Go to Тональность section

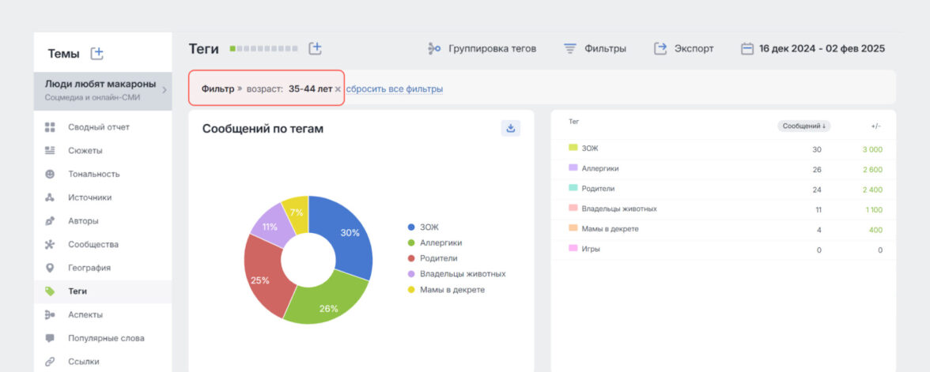coord(93,174)
